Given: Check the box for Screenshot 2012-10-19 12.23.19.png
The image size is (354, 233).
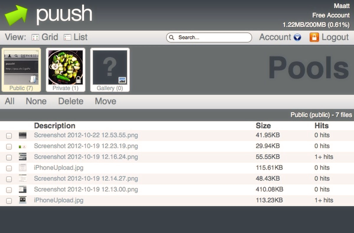Looking at the screenshot, I should coord(9,147).
